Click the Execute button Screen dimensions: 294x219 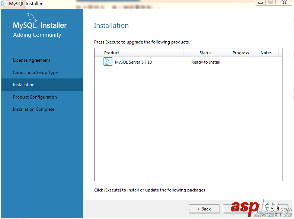coord(238,209)
